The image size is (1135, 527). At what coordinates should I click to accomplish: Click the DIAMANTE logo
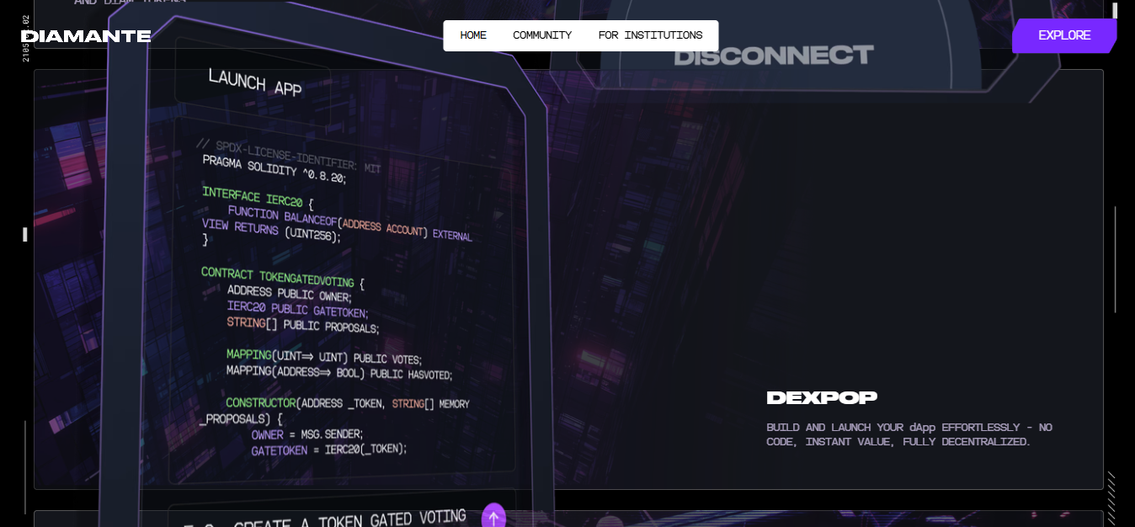[86, 36]
